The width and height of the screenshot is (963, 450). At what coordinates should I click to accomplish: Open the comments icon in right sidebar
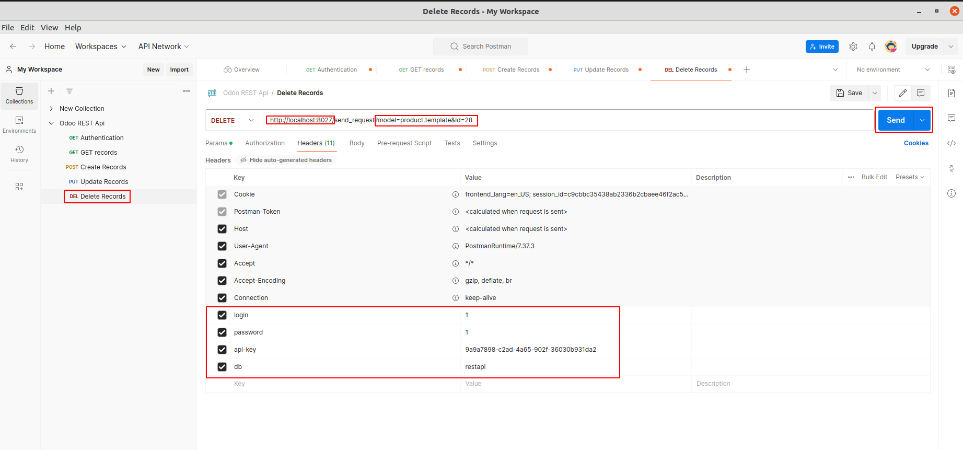pos(952,118)
